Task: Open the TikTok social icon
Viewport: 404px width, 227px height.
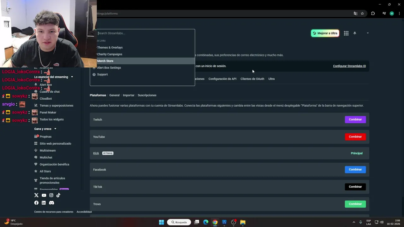Action: tap(58, 195)
